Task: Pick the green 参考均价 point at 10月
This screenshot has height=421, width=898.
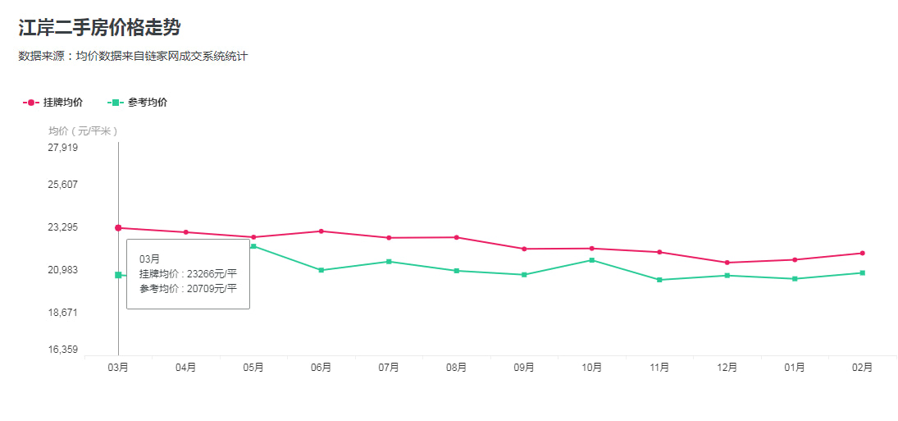Action: (x=592, y=260)
